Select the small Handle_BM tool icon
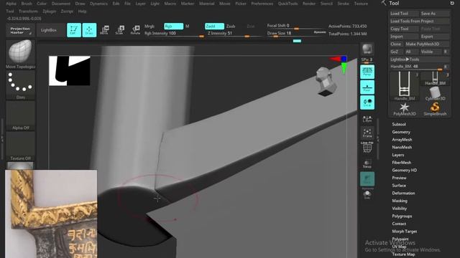This screenshot has height=258, width=460. (435, 79)
